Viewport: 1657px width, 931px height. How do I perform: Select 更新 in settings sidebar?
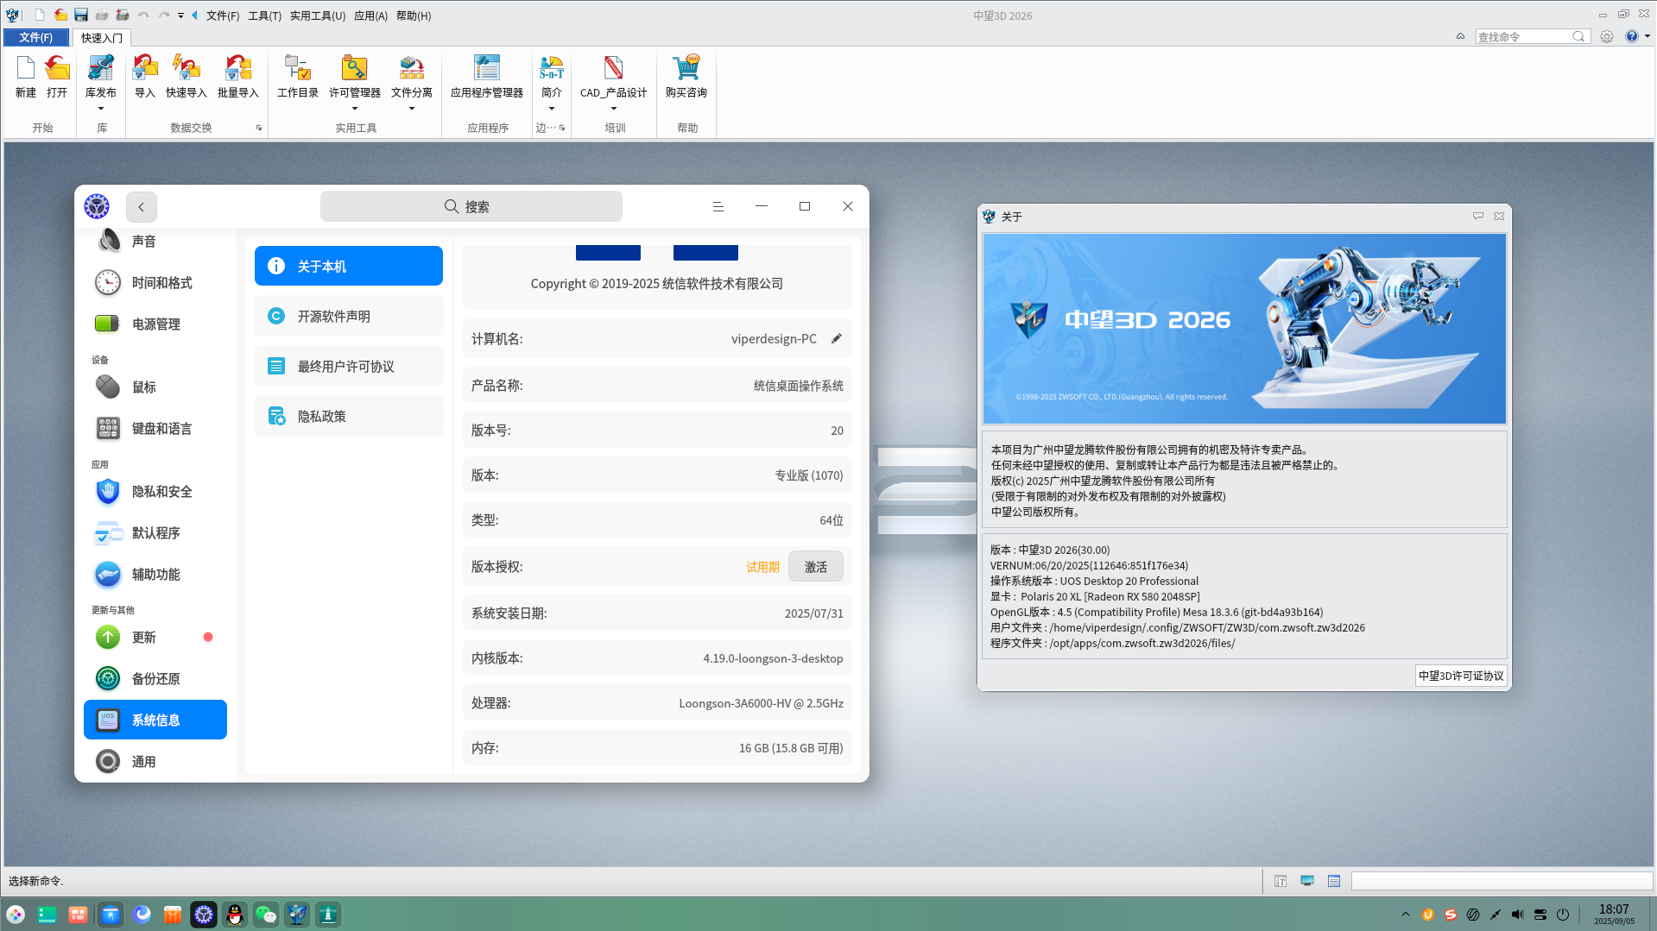(155, 638)
